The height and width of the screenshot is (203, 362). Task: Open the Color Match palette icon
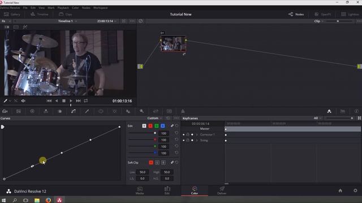pyautogui.click(x=19, y=111)
